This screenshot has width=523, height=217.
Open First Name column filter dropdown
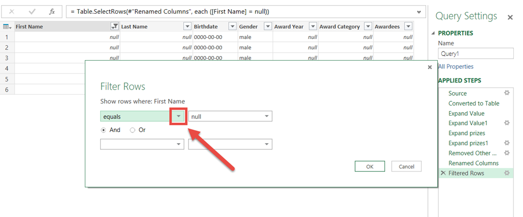[x=114, y=26]
